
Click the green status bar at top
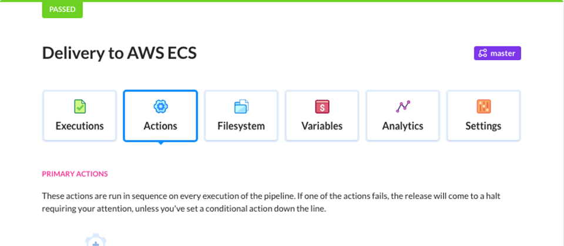tap(282, 1)
